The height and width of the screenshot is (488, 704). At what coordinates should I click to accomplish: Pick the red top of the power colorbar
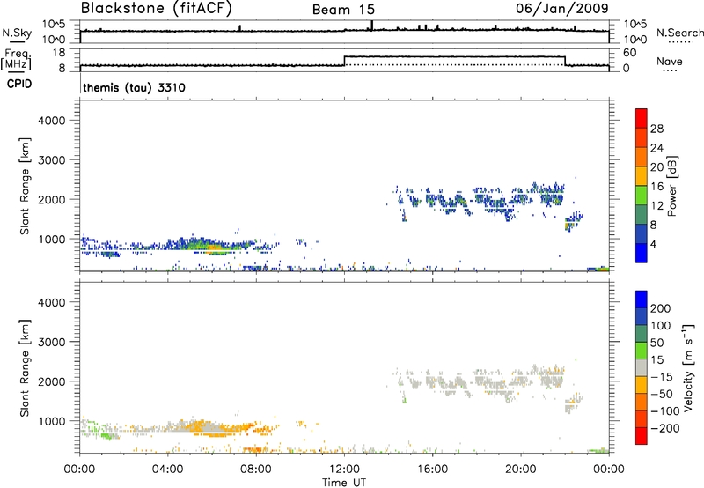(642, 118)
